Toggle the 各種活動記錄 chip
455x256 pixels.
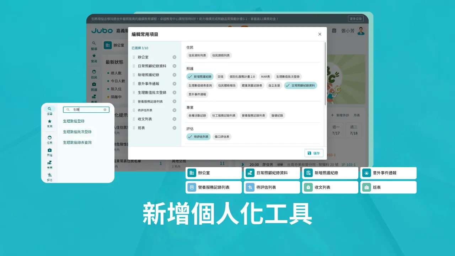coord(197,116)
